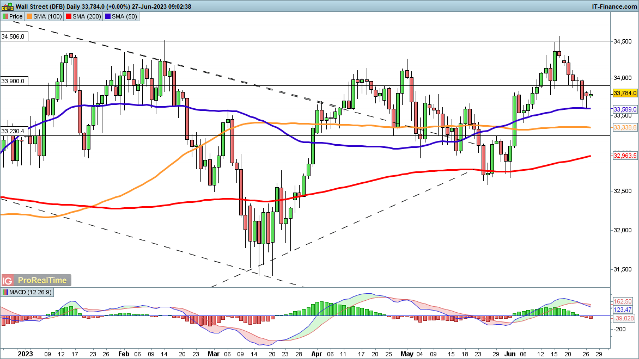Viewport: 639px width, 359px height.
Task: Click the SMA 100 value 33,338.8
Action: pos(625,127)
